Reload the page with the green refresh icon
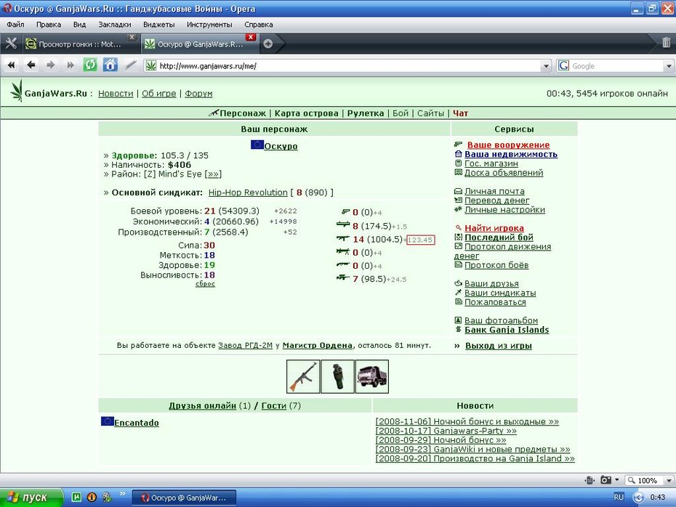This screenshot has width=676, height=507. (x=90, y=65)
